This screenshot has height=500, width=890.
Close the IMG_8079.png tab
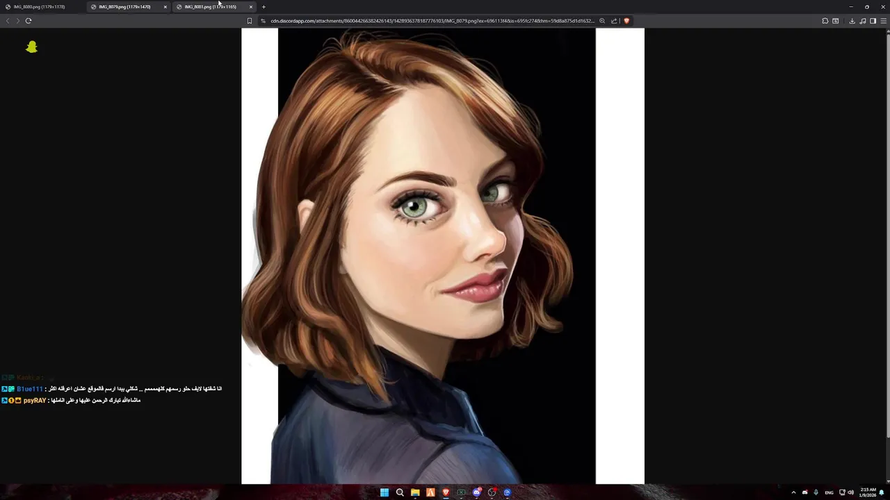click(165, 7)
